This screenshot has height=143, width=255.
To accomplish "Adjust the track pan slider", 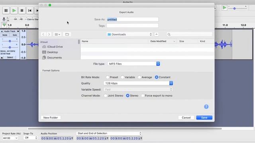I will [x=10, y=47].
